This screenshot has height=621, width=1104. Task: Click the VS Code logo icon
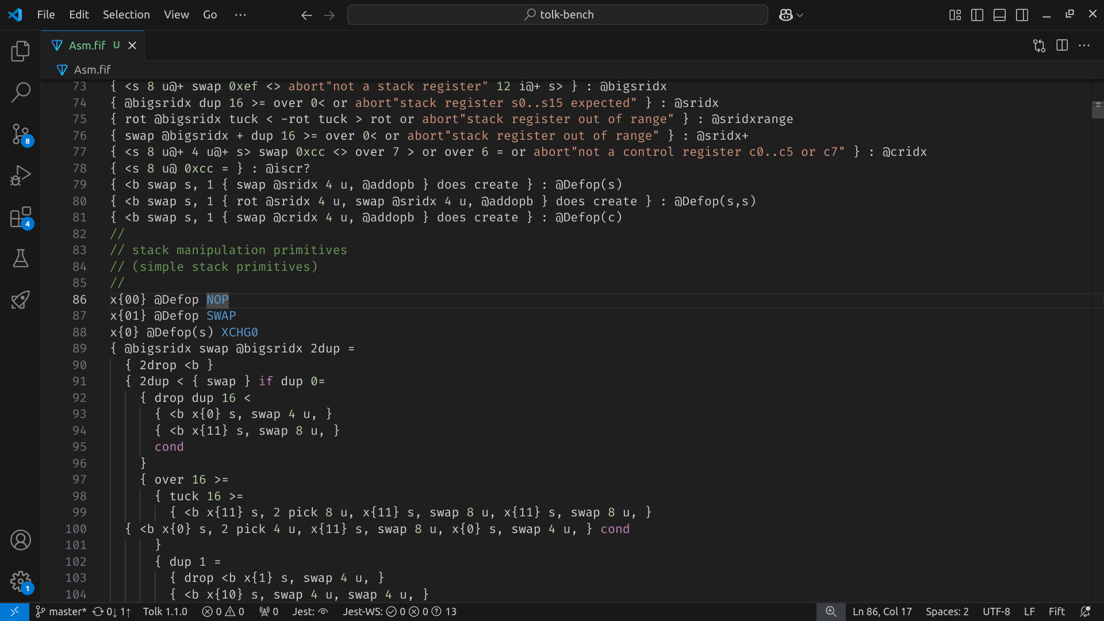(16, 14)
